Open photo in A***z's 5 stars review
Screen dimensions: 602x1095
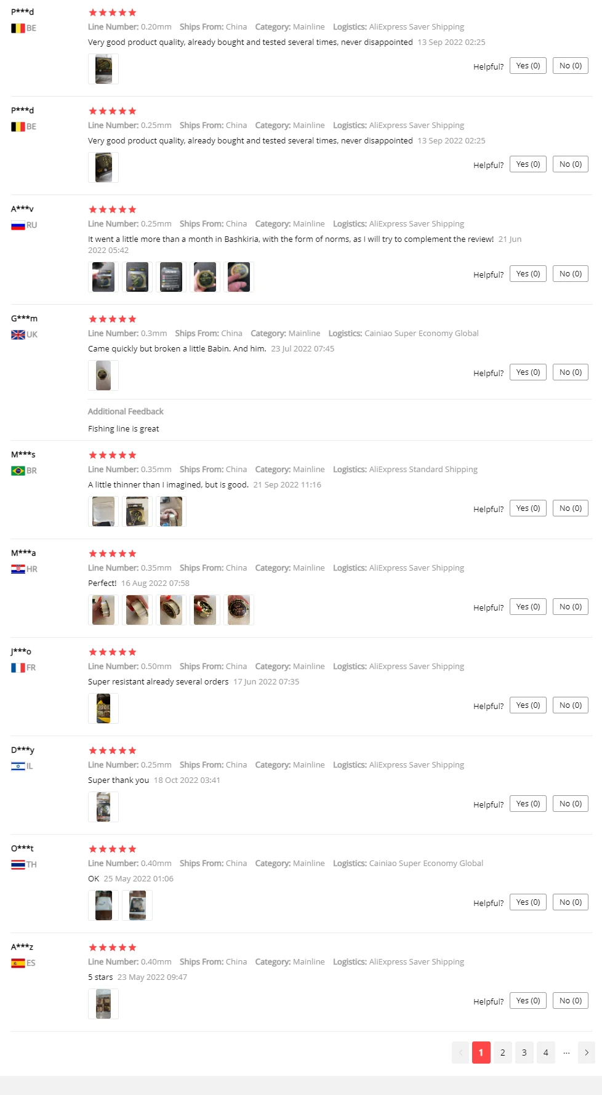pyautogui.click(x=103, y=1004)
